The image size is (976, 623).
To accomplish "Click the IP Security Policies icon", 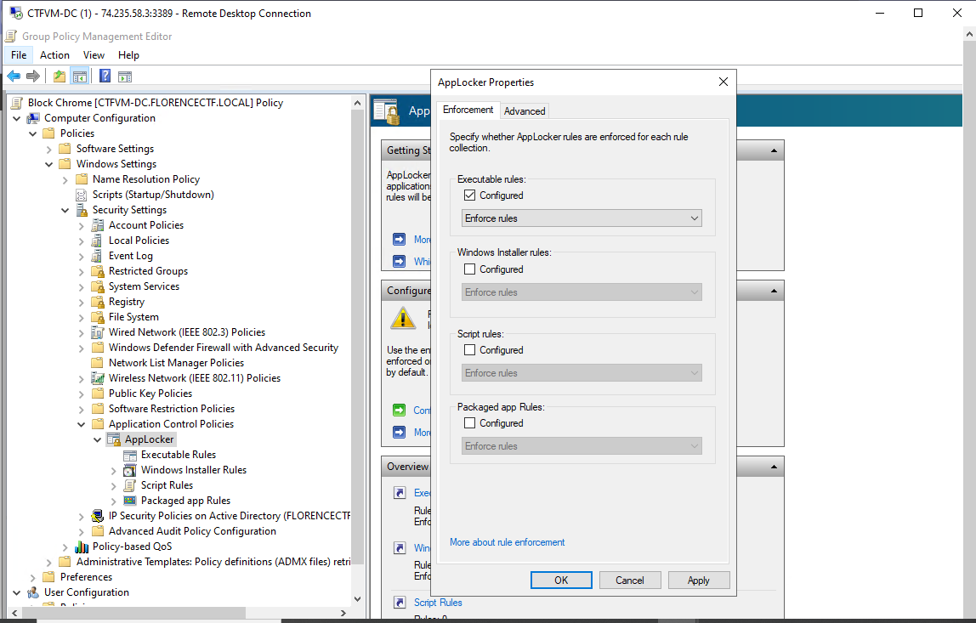I will [98, 516].
